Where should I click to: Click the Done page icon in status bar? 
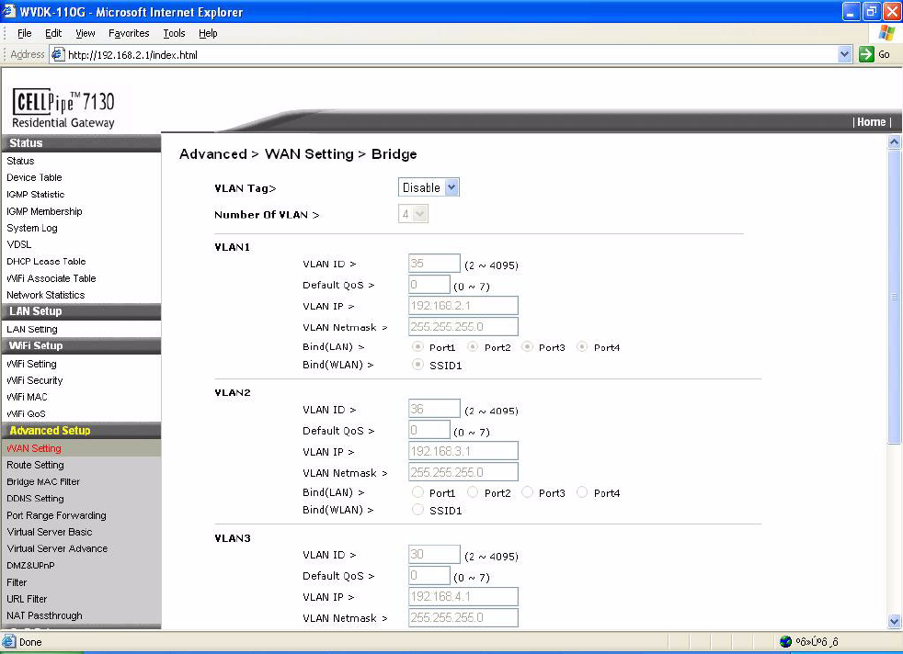coord(8,641)
